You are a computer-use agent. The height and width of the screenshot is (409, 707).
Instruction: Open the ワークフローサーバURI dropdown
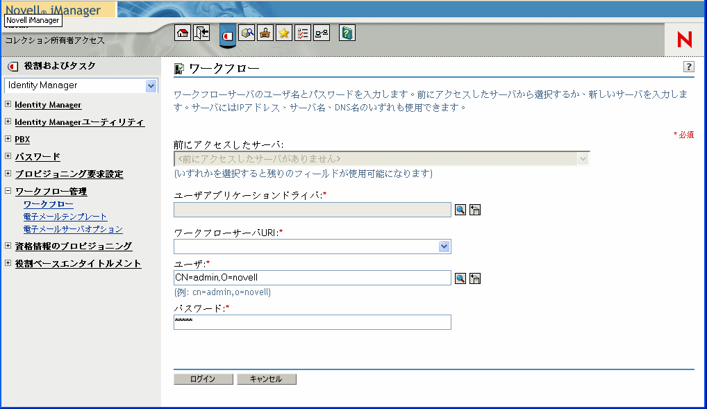pyautogui.click(x=444, y=247)
